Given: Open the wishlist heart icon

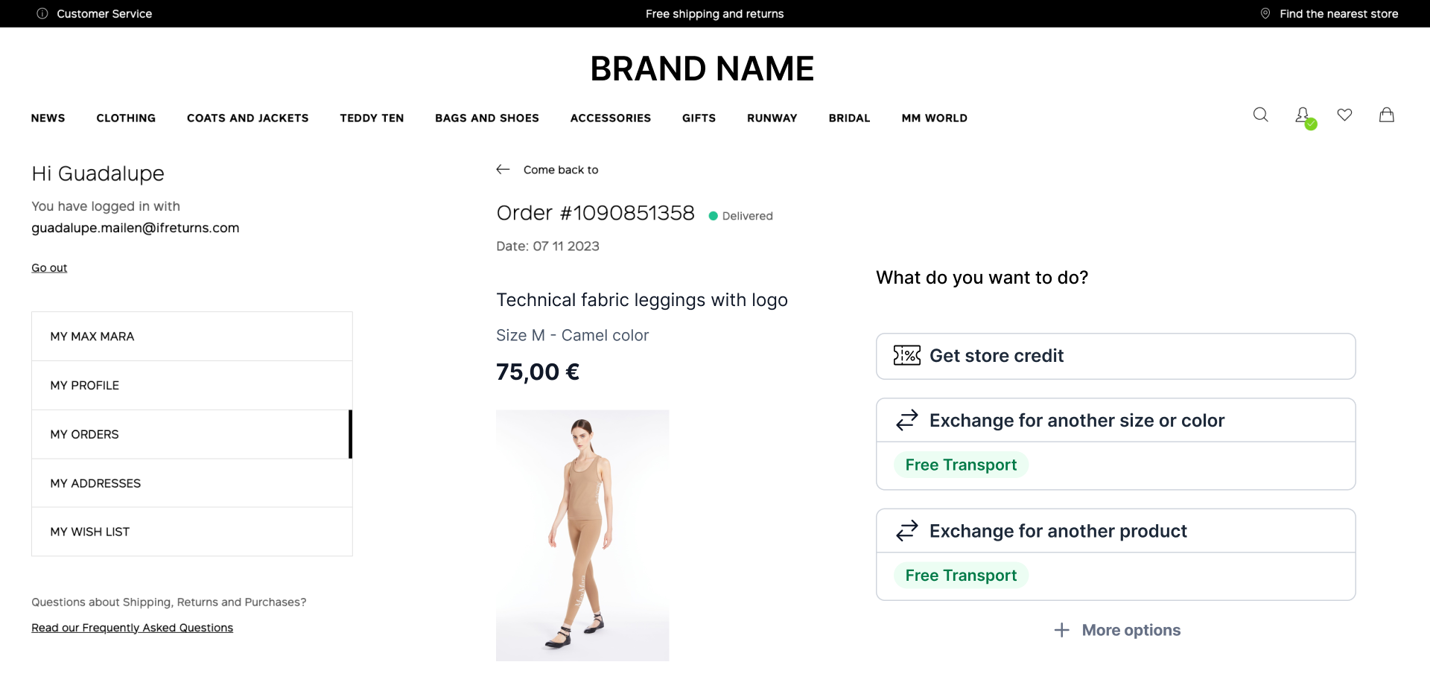Looking at the screenshot, I should point(1344,115).
